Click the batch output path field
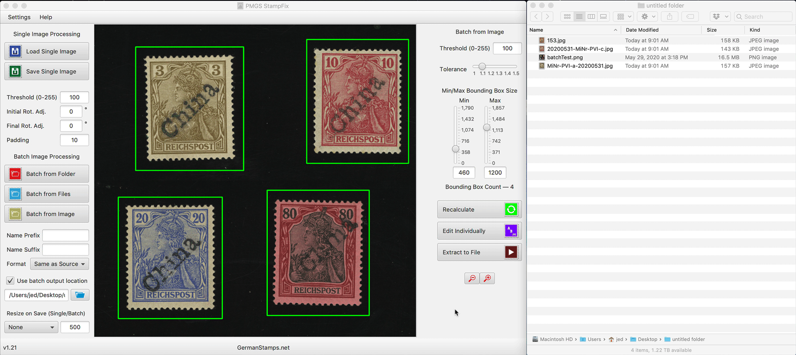This screenshot has height=355, width=796. coord(36,295)
